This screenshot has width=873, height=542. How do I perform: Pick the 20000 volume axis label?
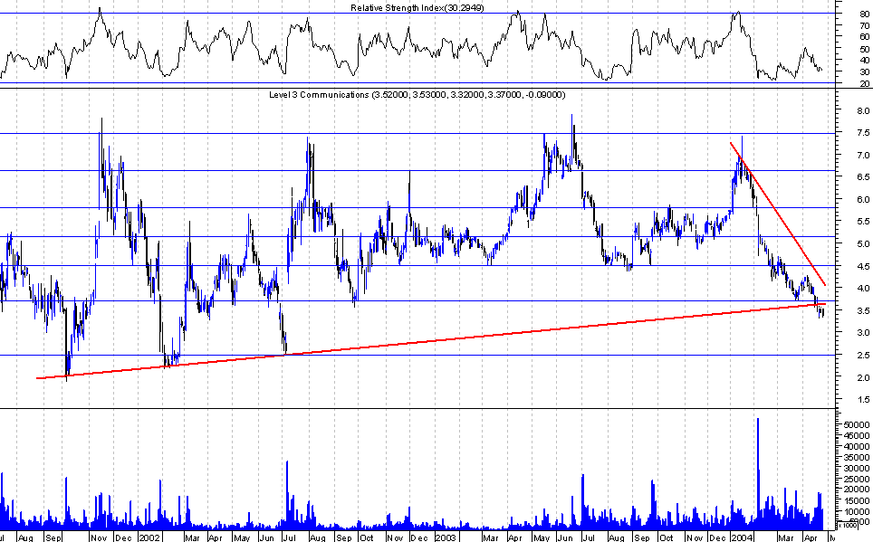tap(858, 490)
